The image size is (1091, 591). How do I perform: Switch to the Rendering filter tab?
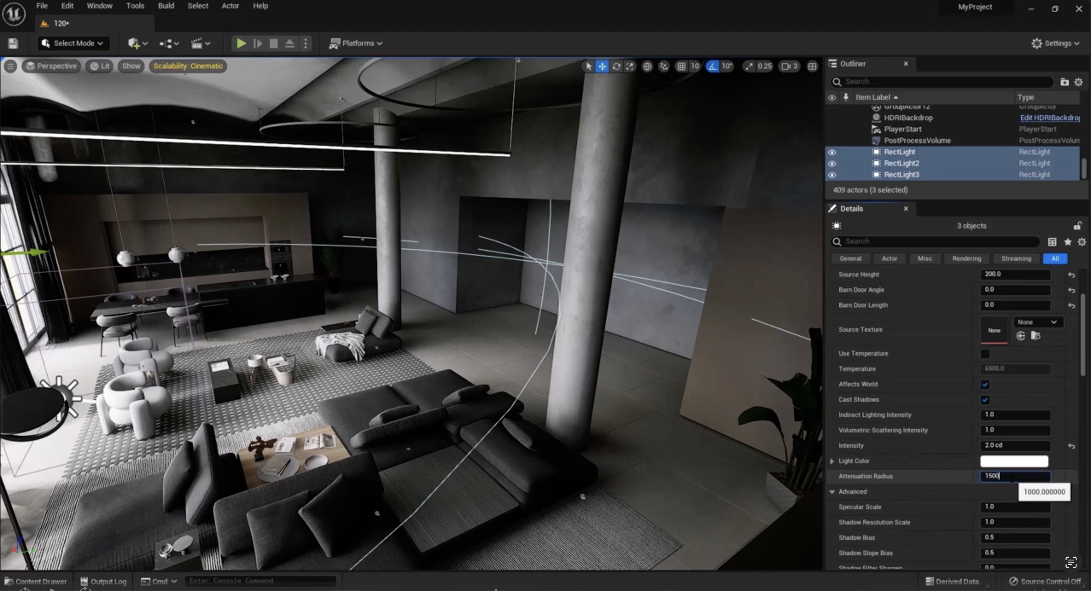(966, 258)
